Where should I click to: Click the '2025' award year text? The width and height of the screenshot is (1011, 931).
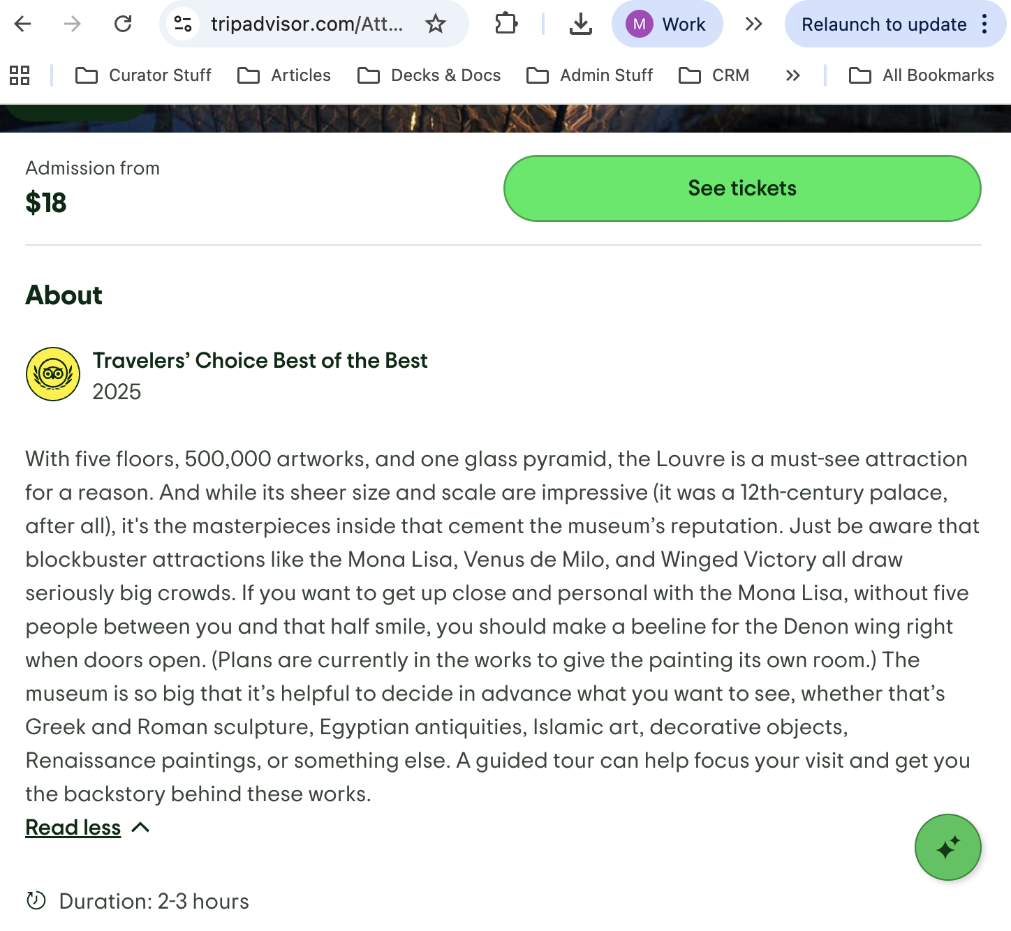[117, 392]
